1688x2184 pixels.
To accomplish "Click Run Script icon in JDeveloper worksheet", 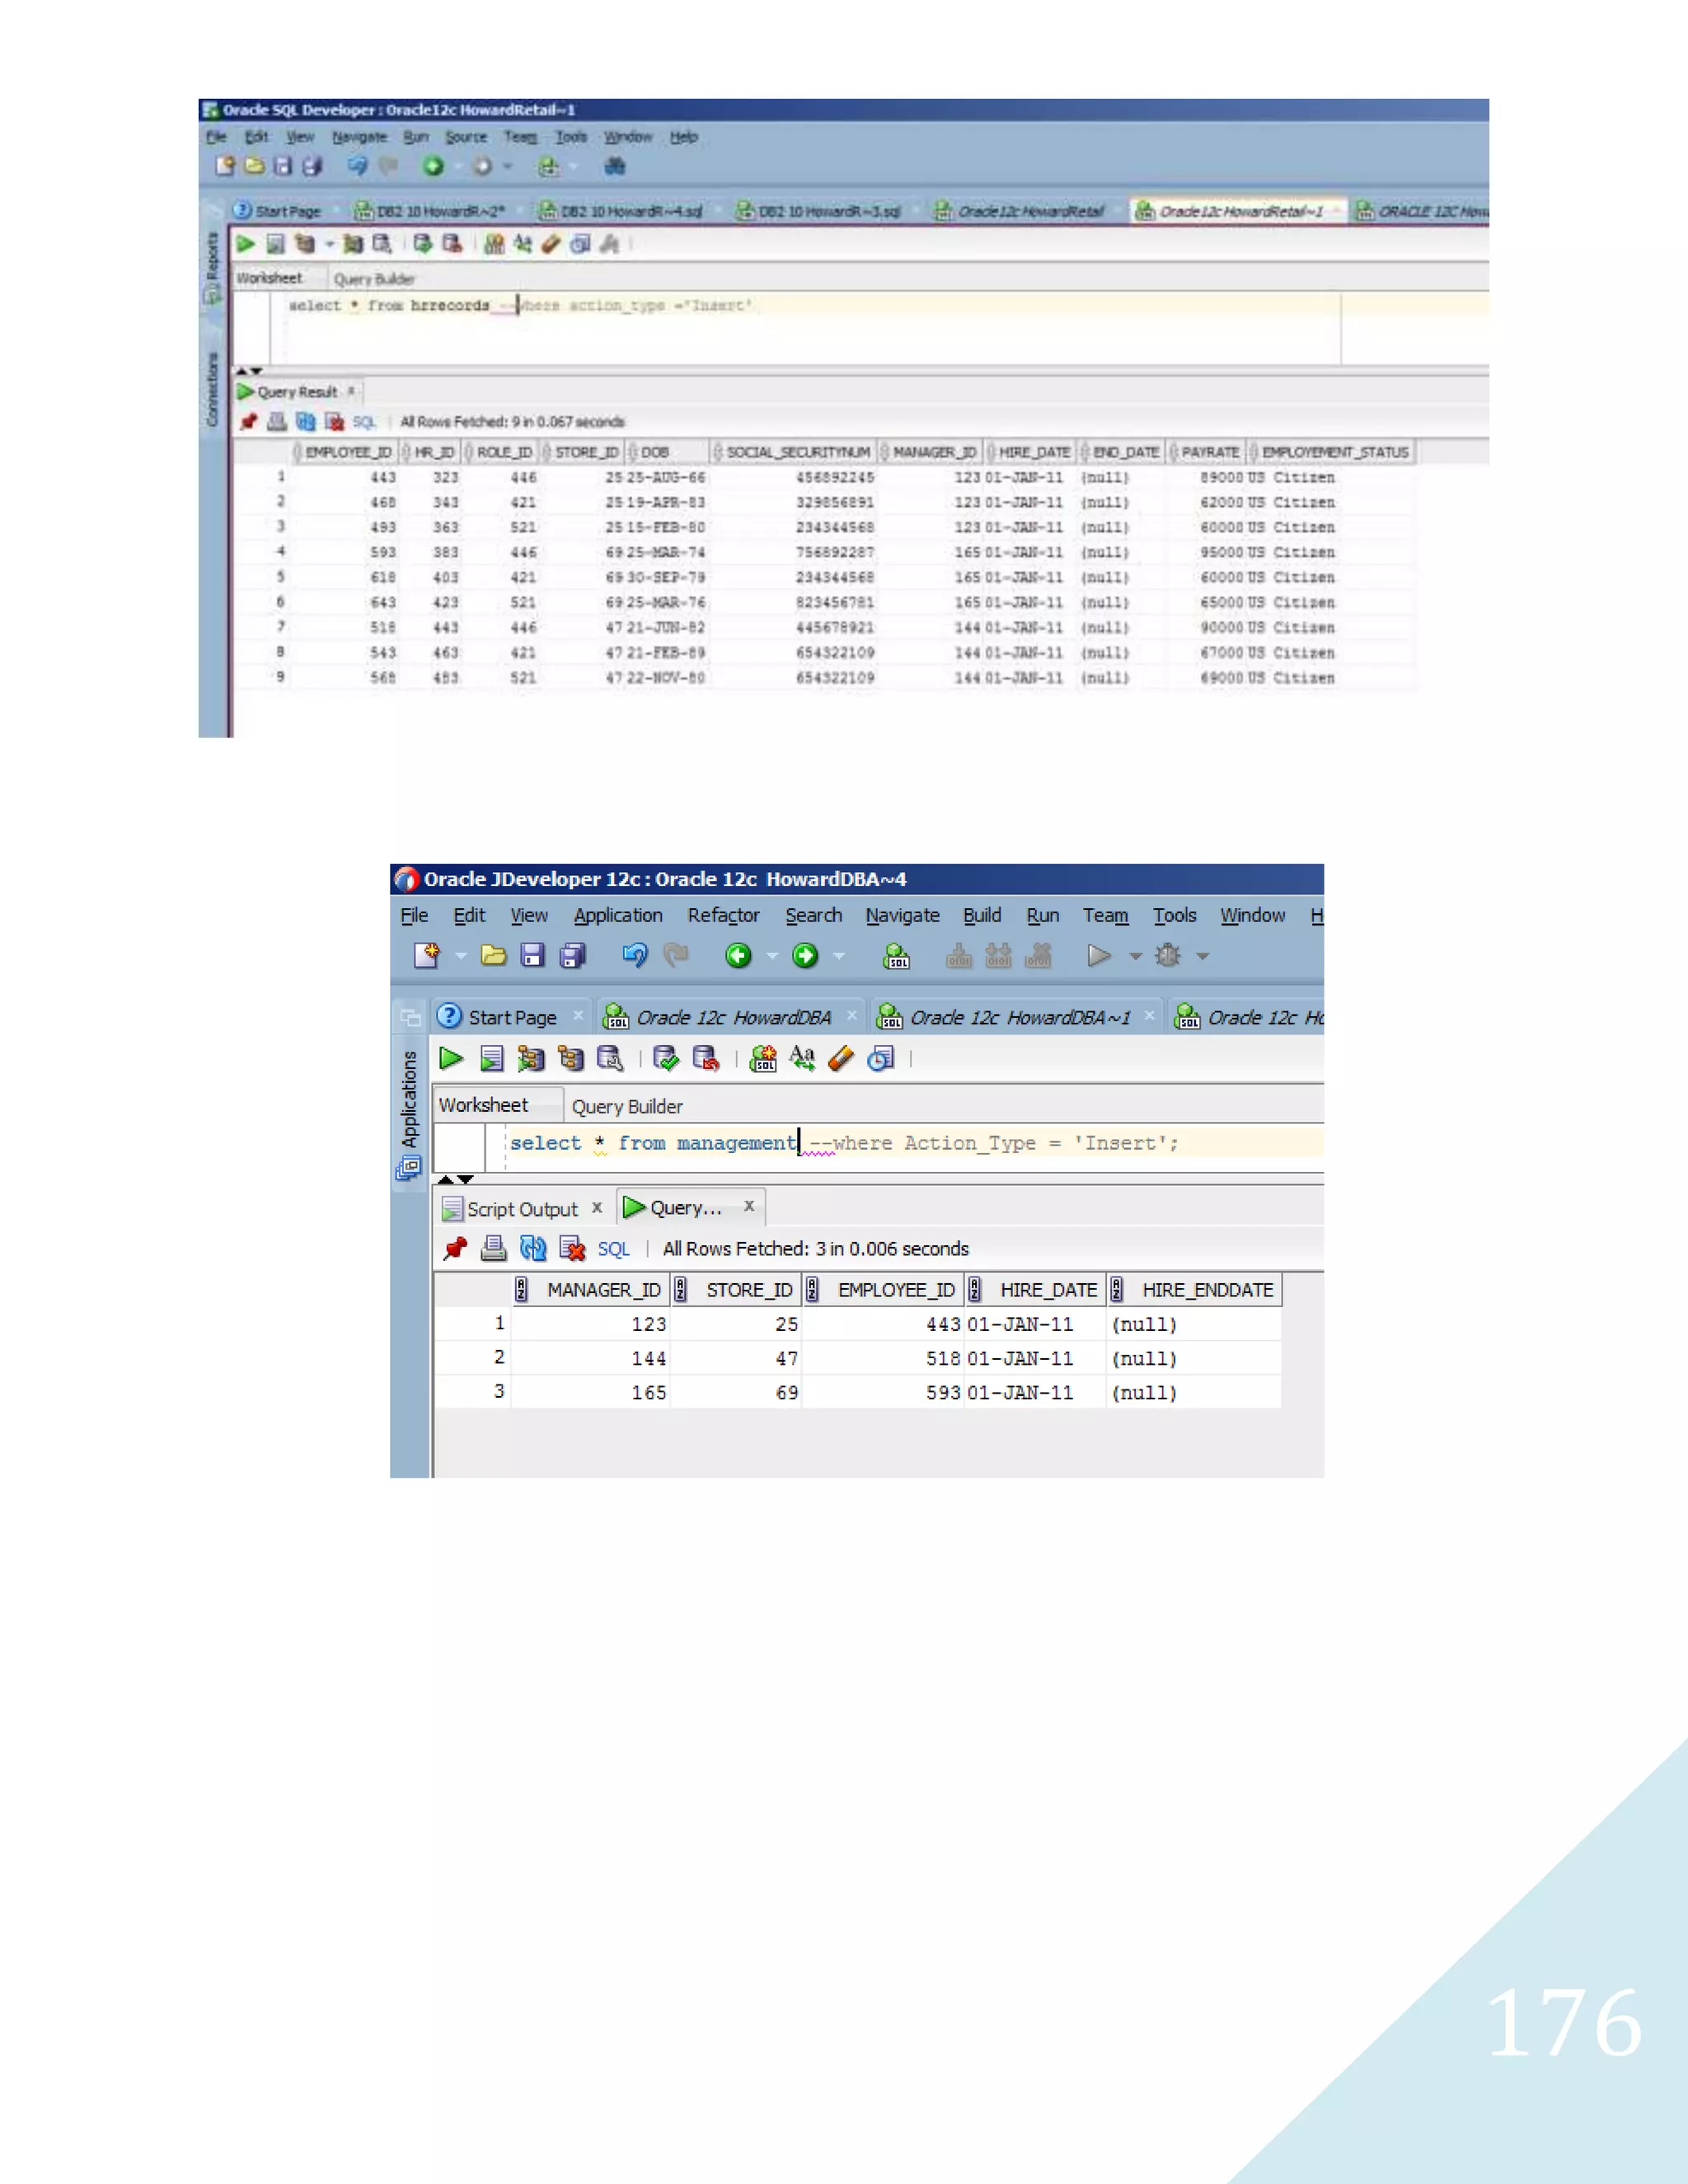I will point(491,1058).
